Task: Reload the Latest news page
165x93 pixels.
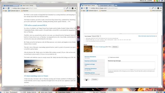Action: (x=9, y=8)
